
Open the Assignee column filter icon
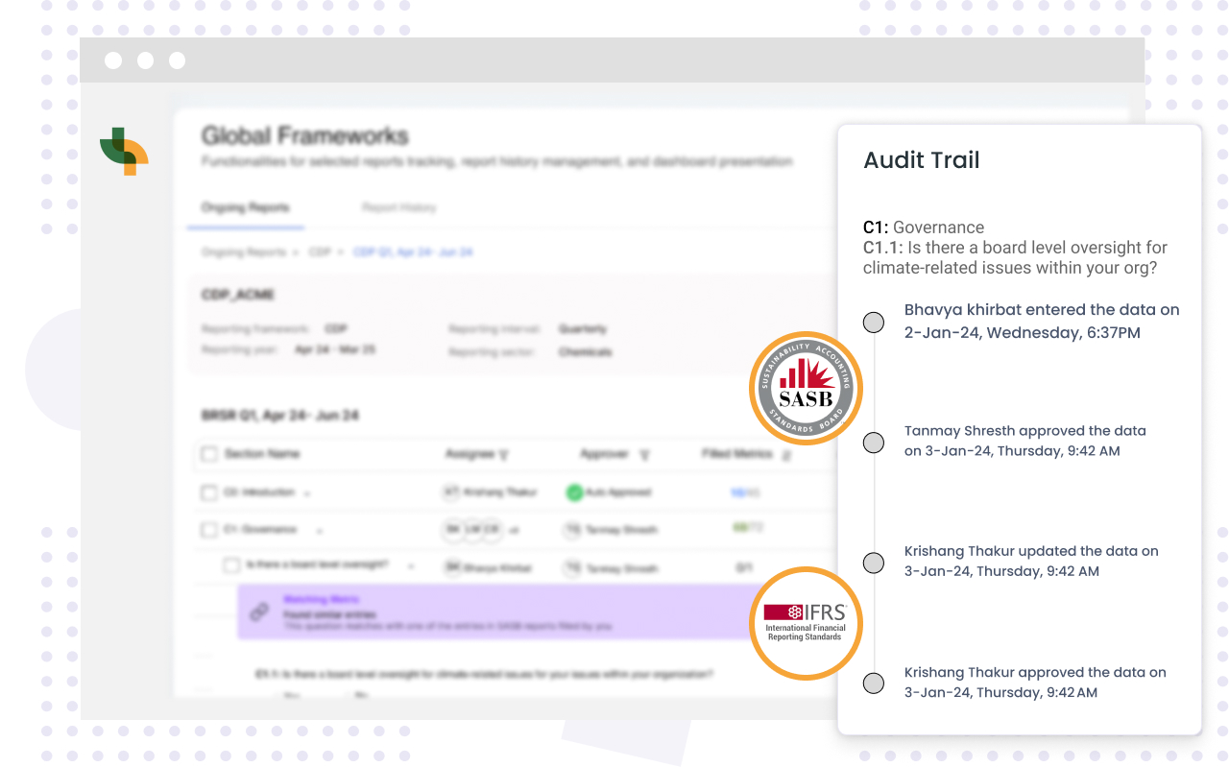(502, 454)
